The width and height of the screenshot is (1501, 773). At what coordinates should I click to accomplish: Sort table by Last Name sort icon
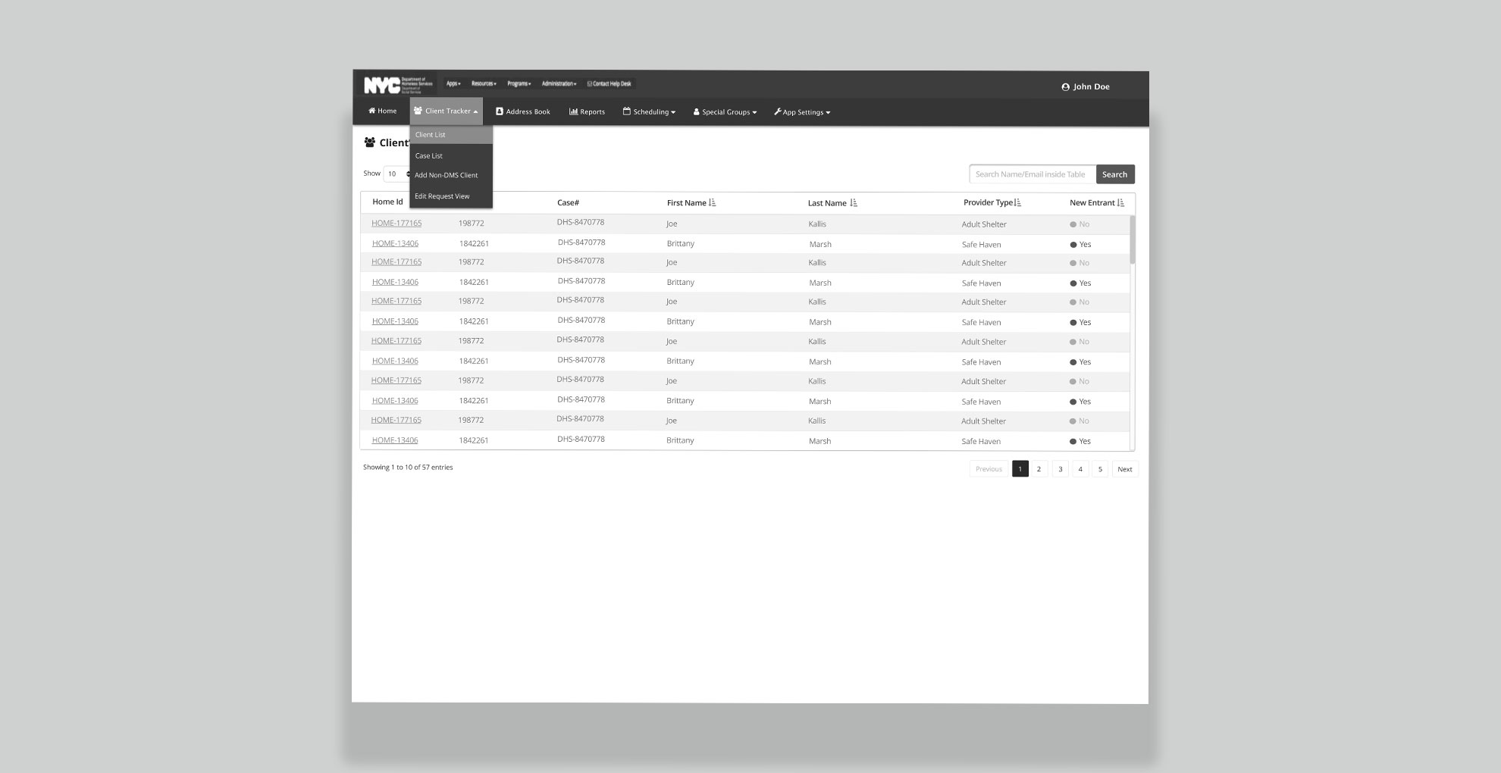(854, 203)
